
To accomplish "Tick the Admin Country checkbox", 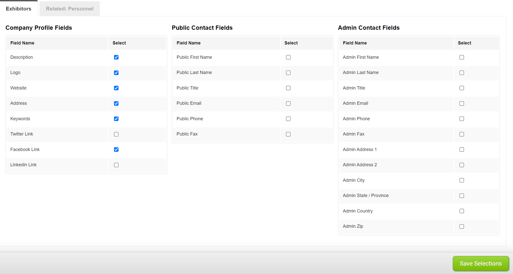I will tap(462, 211).
